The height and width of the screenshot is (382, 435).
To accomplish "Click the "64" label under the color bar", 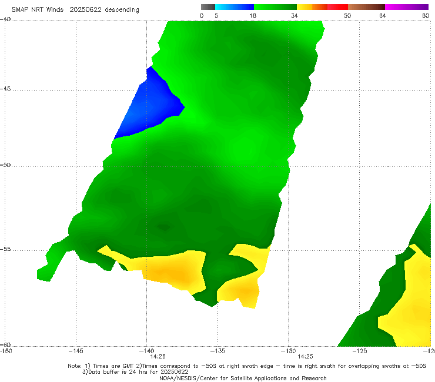I will (x=383, y=15).
